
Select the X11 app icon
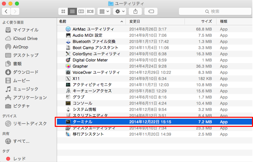[68, 79]
